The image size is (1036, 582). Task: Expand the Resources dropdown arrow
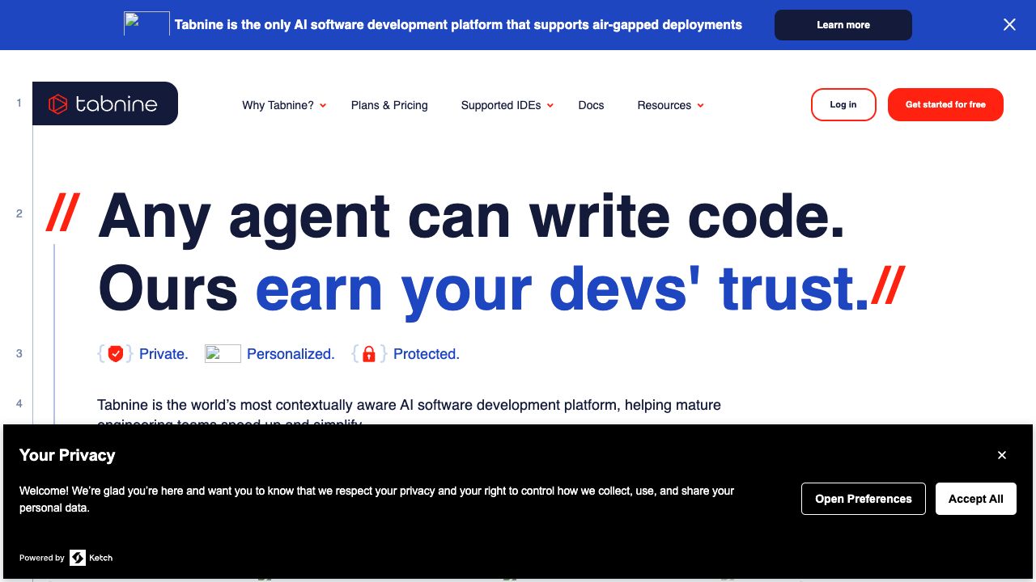700,106
